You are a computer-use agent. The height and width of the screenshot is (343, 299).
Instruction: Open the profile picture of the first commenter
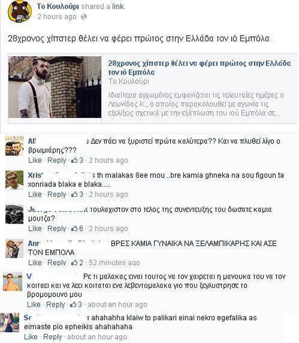coord(14,146)
